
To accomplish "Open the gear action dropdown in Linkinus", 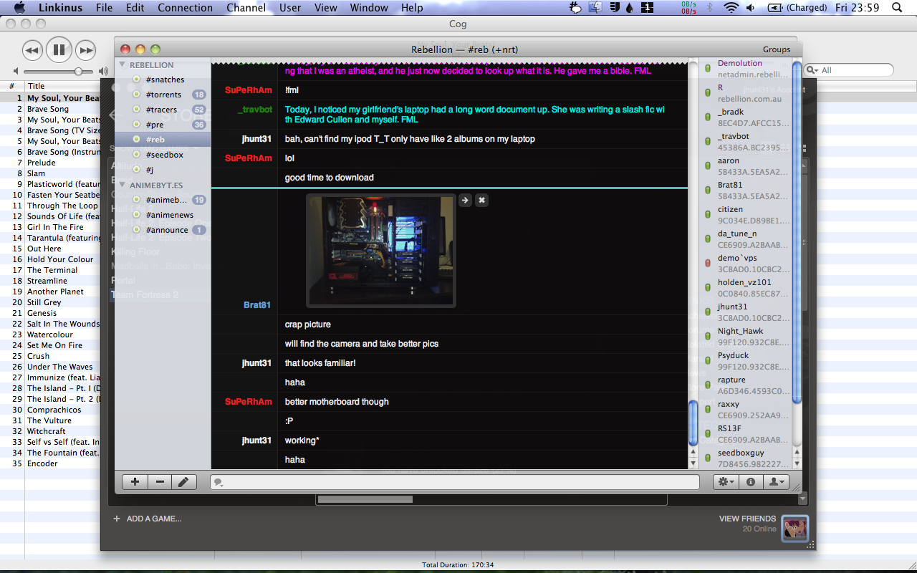I will pos(726,482).
